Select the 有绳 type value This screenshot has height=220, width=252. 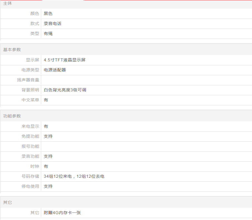click(48, 34)
